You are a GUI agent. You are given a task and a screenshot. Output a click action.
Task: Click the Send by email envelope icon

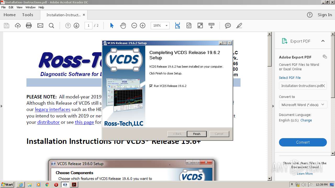(x=40, y=26)
